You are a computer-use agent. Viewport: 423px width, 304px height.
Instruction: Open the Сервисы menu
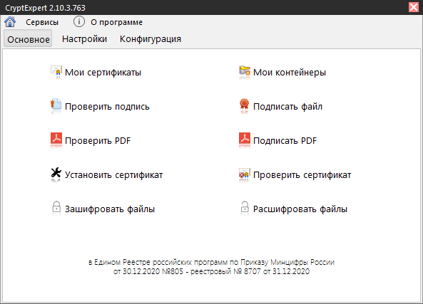pyautogui.click(x=42, y=22)
